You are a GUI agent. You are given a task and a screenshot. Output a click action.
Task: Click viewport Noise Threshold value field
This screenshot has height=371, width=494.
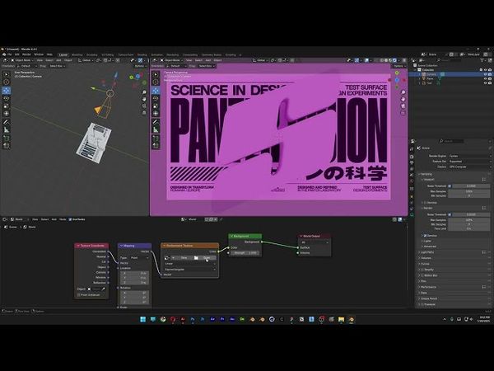coord(471,186)
